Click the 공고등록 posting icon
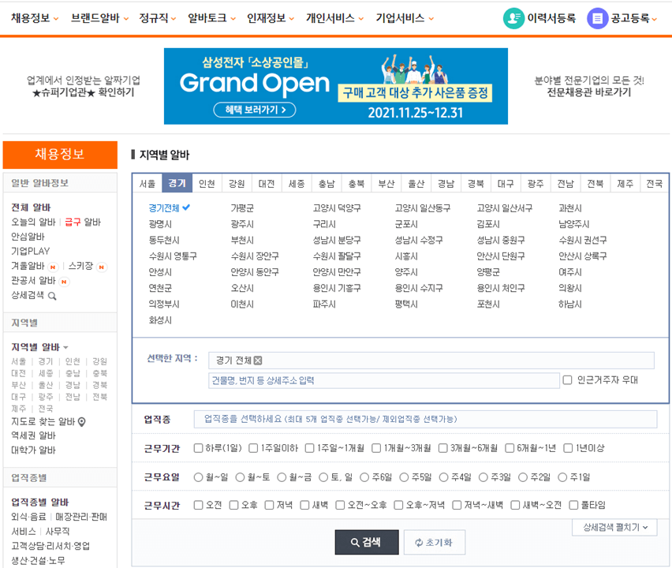The width and height of the screenshot is (672, 568). [597, 18]
